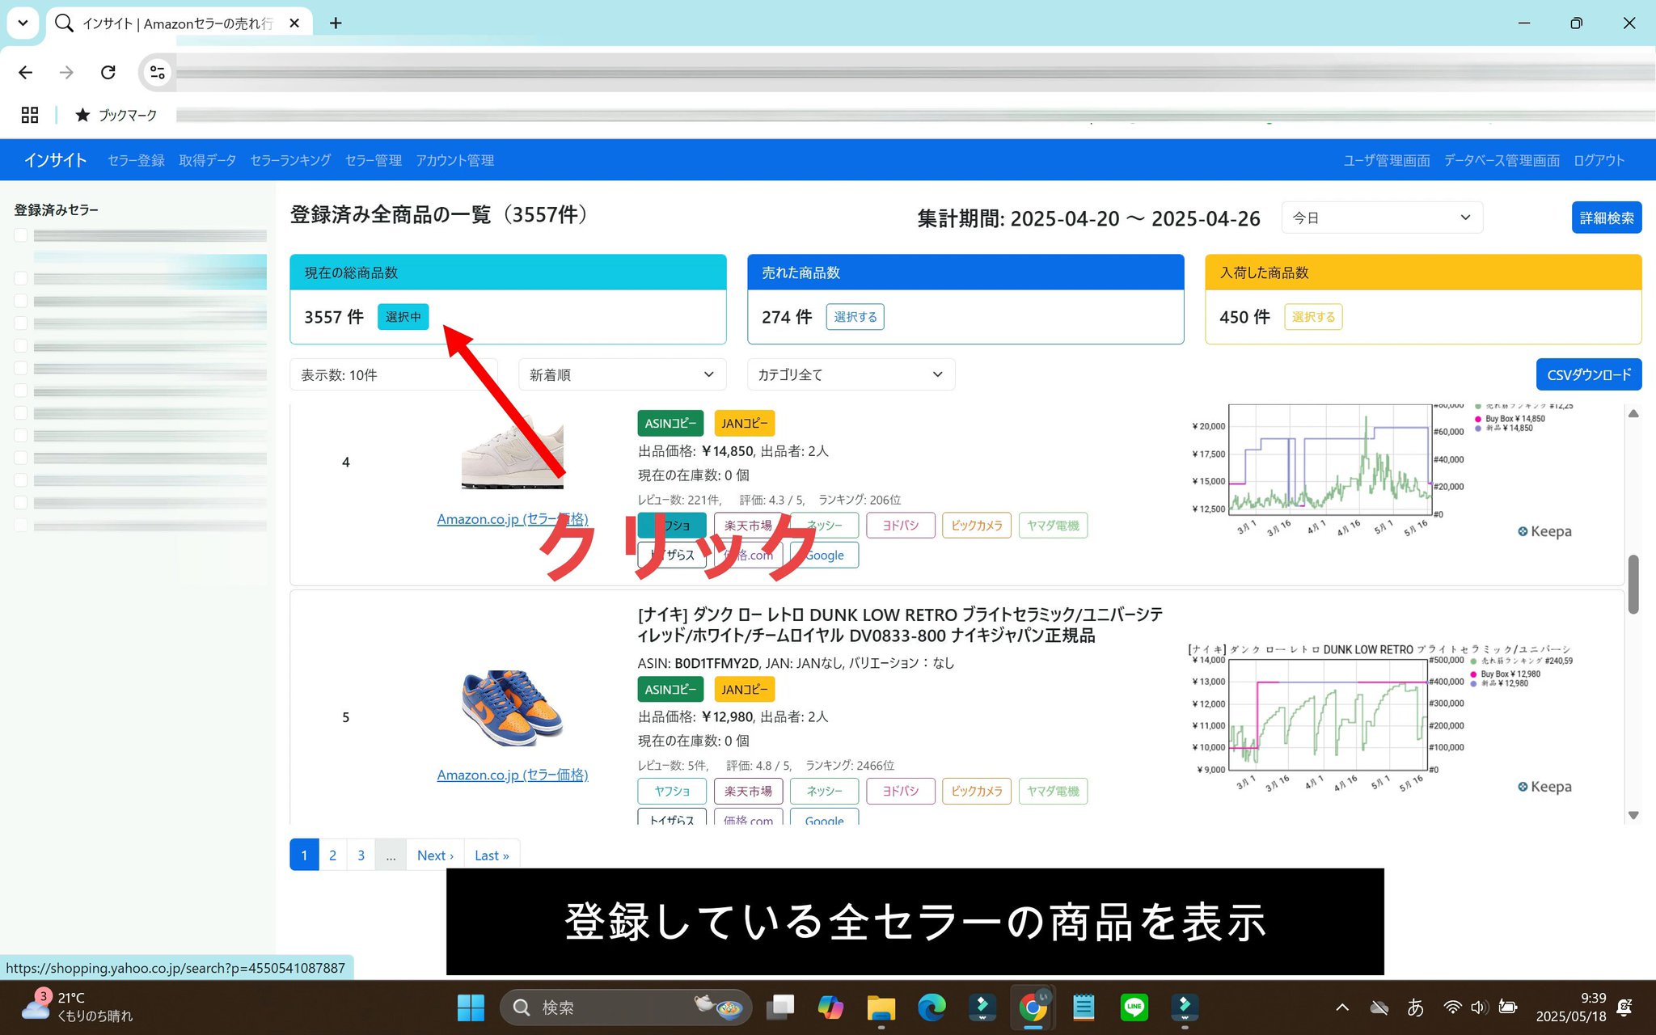Open the セラー登録 menu item
Screen dimensions: 1656x1035
tap(136, 160)
